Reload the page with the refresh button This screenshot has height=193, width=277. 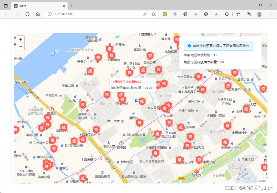27,14
